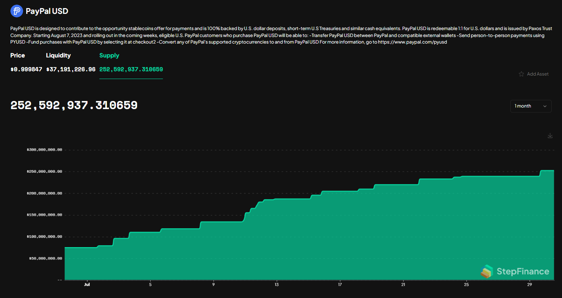Click the star icon beside Add Asset
The width and height of the screenshot is (562, 298).
521,74
